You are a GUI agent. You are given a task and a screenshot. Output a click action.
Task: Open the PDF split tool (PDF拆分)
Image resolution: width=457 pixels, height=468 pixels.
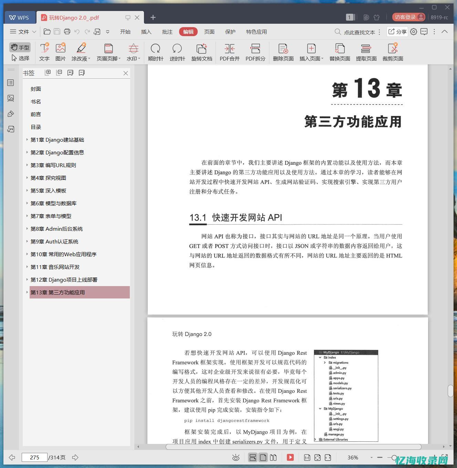[x=255, y=52]
